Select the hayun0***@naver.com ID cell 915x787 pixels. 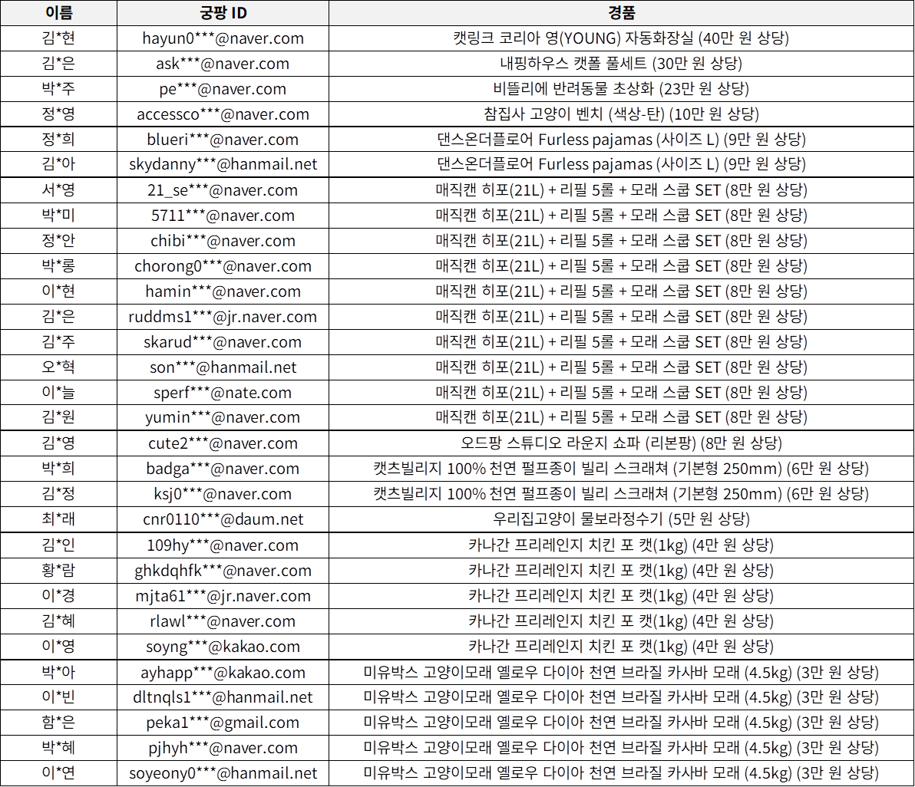[x=223, y=38]
